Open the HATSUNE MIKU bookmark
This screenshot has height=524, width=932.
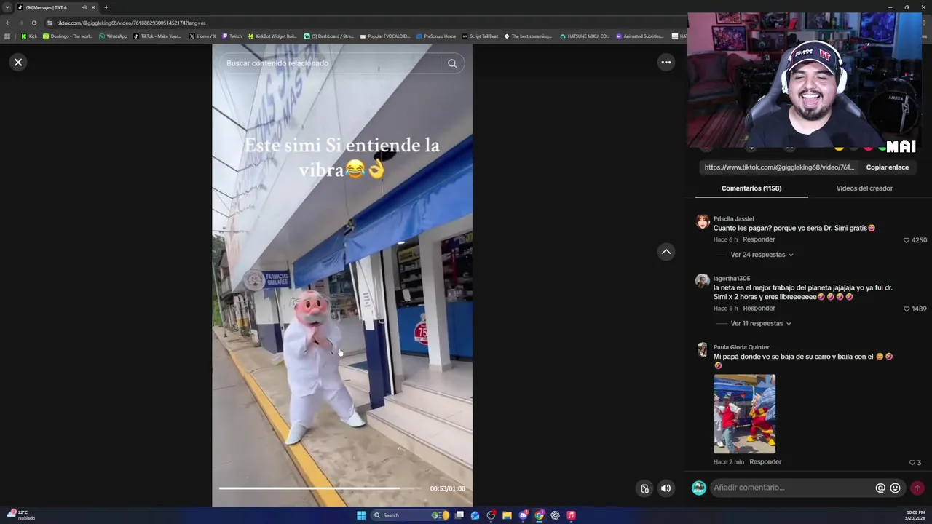pos(585,36)
